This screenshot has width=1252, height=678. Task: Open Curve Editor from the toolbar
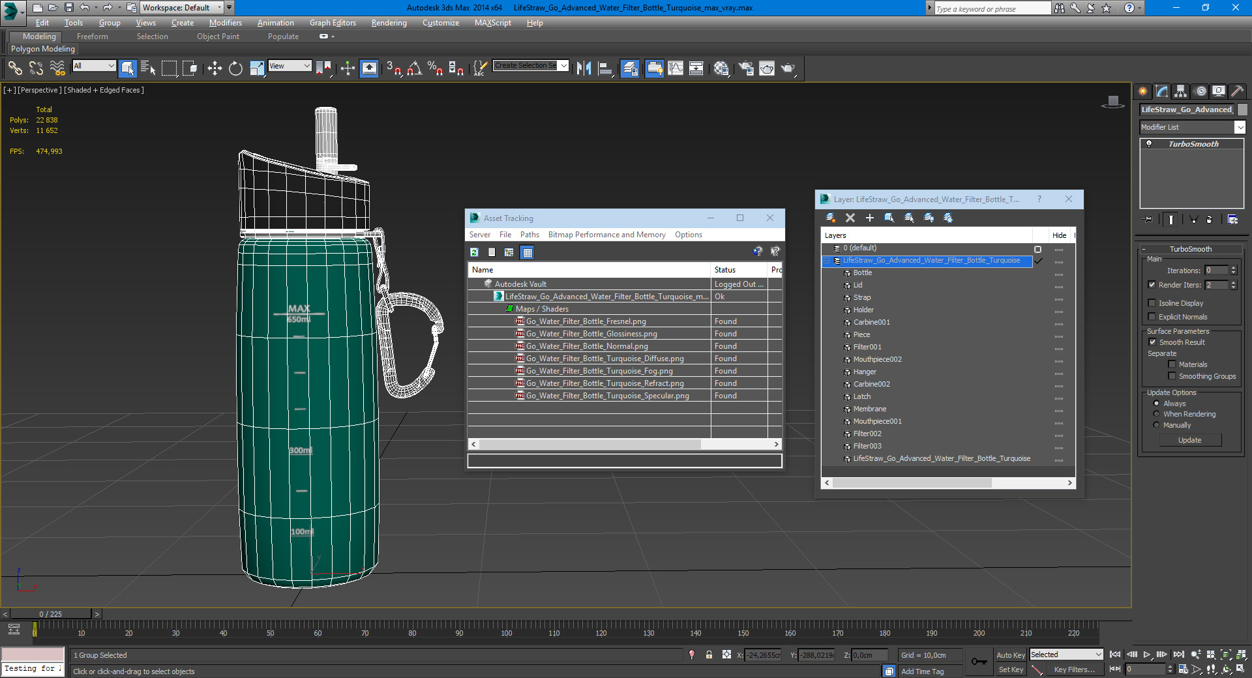coord(676,68)
